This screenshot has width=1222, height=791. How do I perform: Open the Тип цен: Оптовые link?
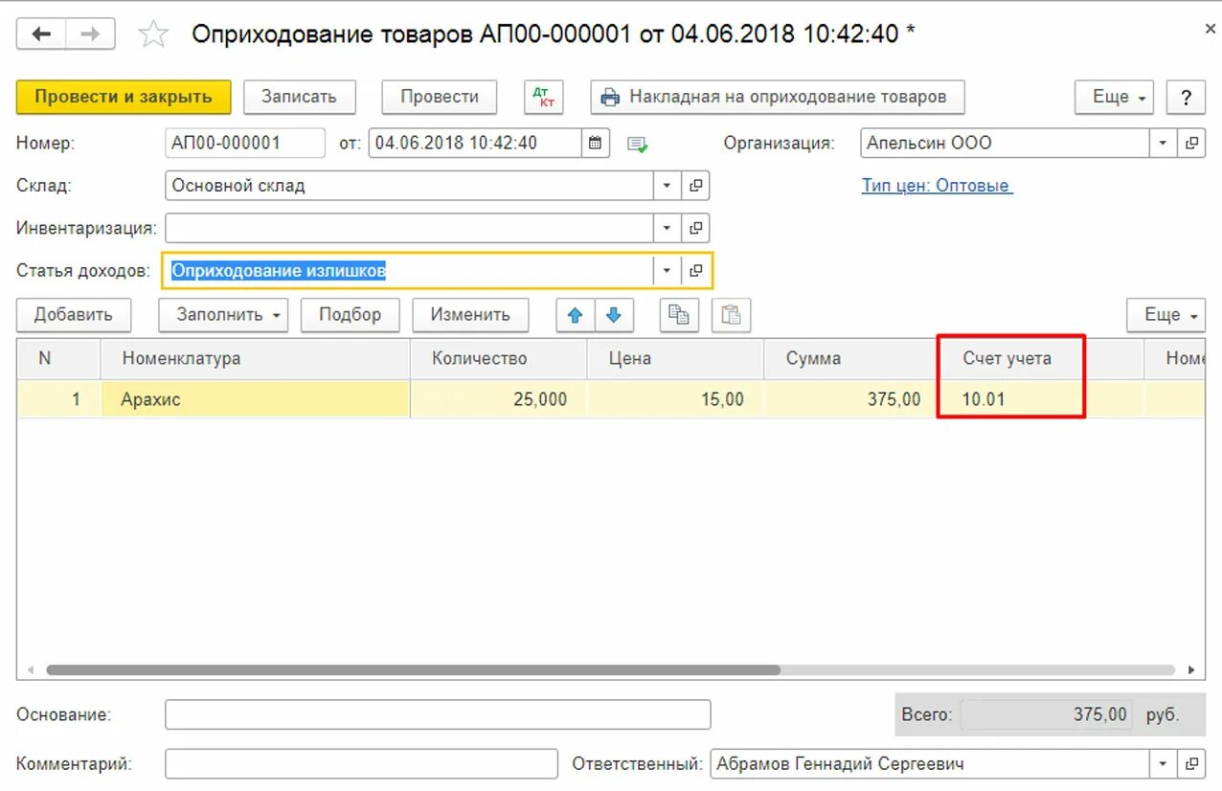tap(937, 186)
